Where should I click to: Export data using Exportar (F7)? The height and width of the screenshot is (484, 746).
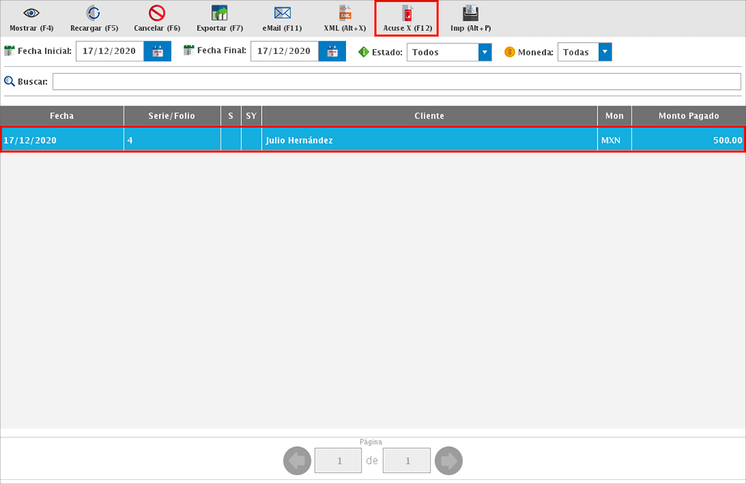(x=220, y=14)
